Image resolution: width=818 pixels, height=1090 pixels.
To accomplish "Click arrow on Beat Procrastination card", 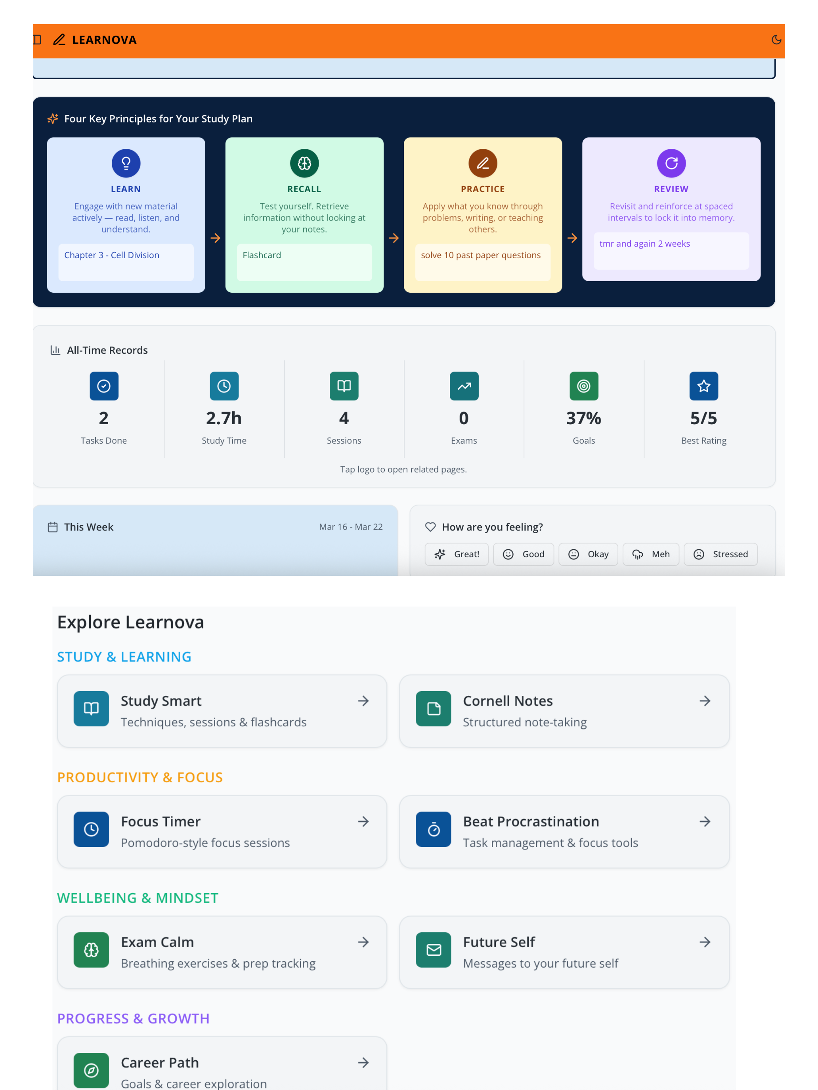I will (x=705, y=821).
